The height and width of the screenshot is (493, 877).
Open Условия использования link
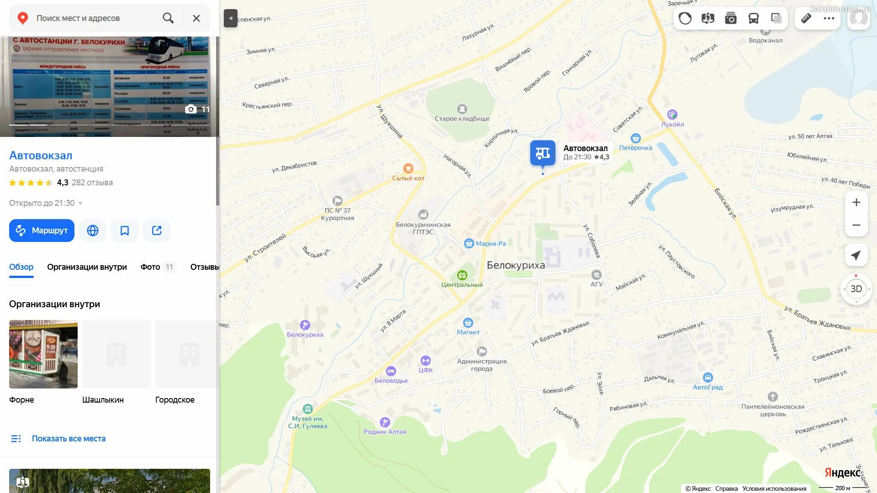pyautogui.click(x=774, y=488)
